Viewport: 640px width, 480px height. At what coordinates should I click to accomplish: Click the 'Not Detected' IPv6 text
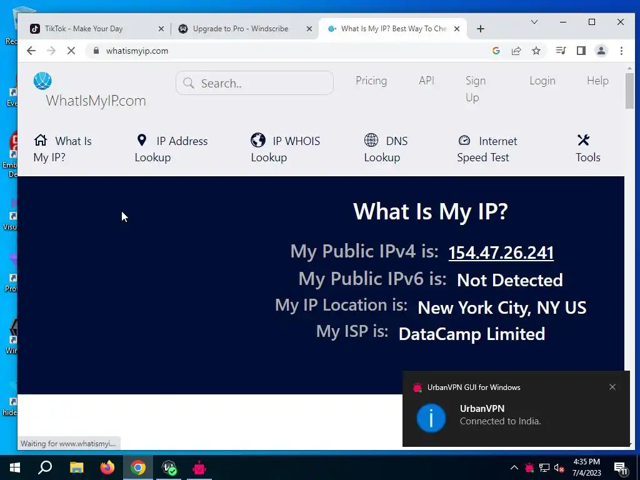click(510, 280)
